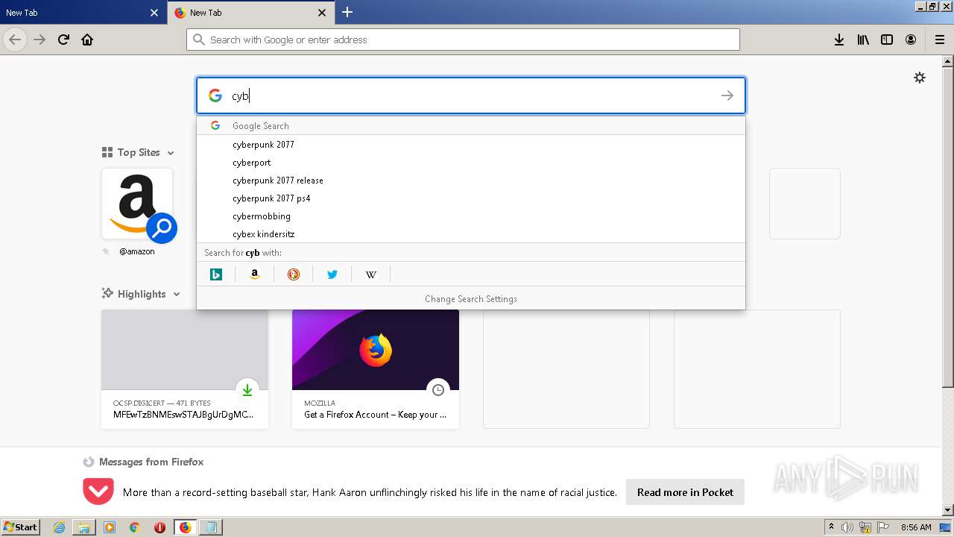
Task: Open the Firefox hamburger menu
Action: click(x=940, y=40)
